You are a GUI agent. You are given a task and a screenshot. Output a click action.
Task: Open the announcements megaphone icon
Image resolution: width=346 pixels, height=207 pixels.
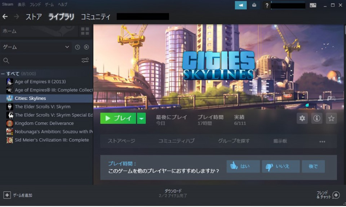[241, 5]
